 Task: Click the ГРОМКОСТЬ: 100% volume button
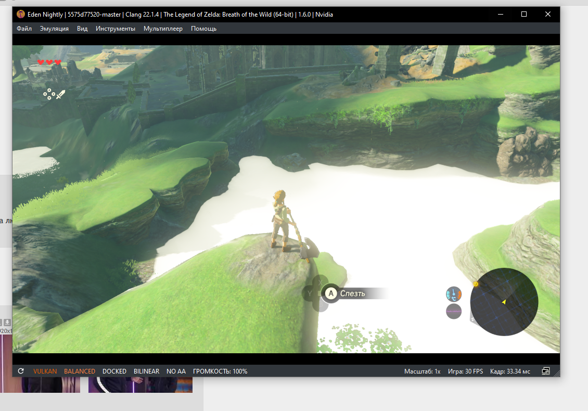coord(220,371)
